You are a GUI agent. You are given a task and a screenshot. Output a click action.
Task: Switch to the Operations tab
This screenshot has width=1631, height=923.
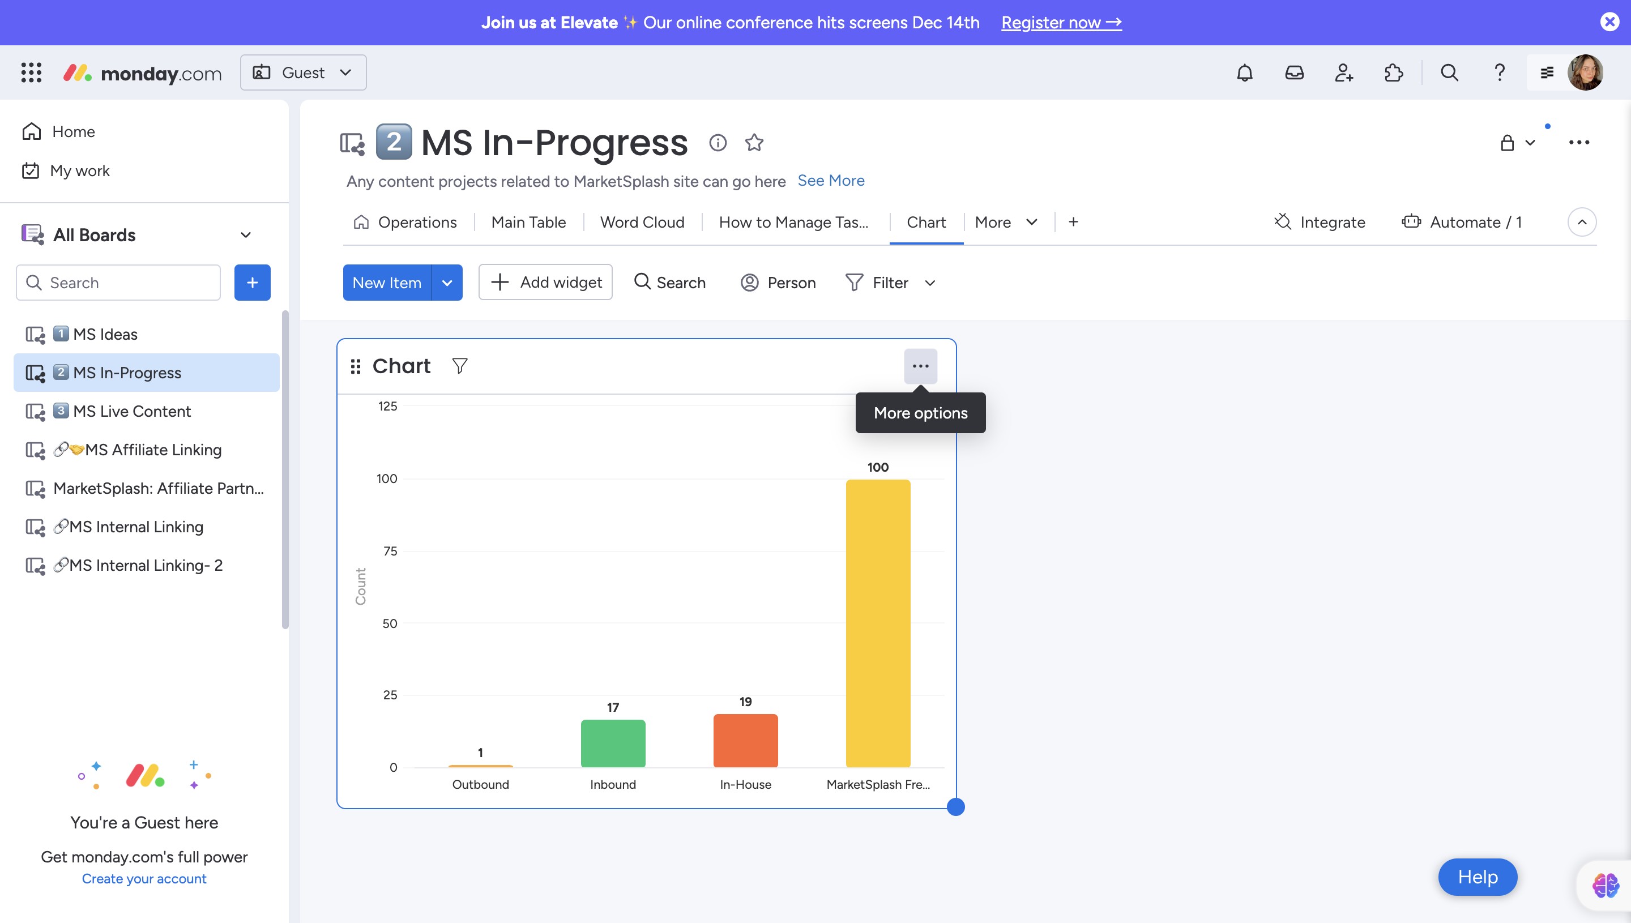[x=405, y=222]
